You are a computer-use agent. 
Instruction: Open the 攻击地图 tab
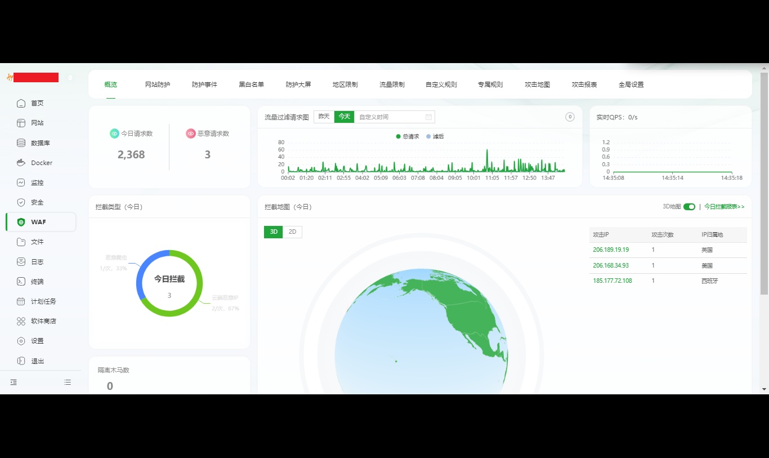click(x=537, y=85)
